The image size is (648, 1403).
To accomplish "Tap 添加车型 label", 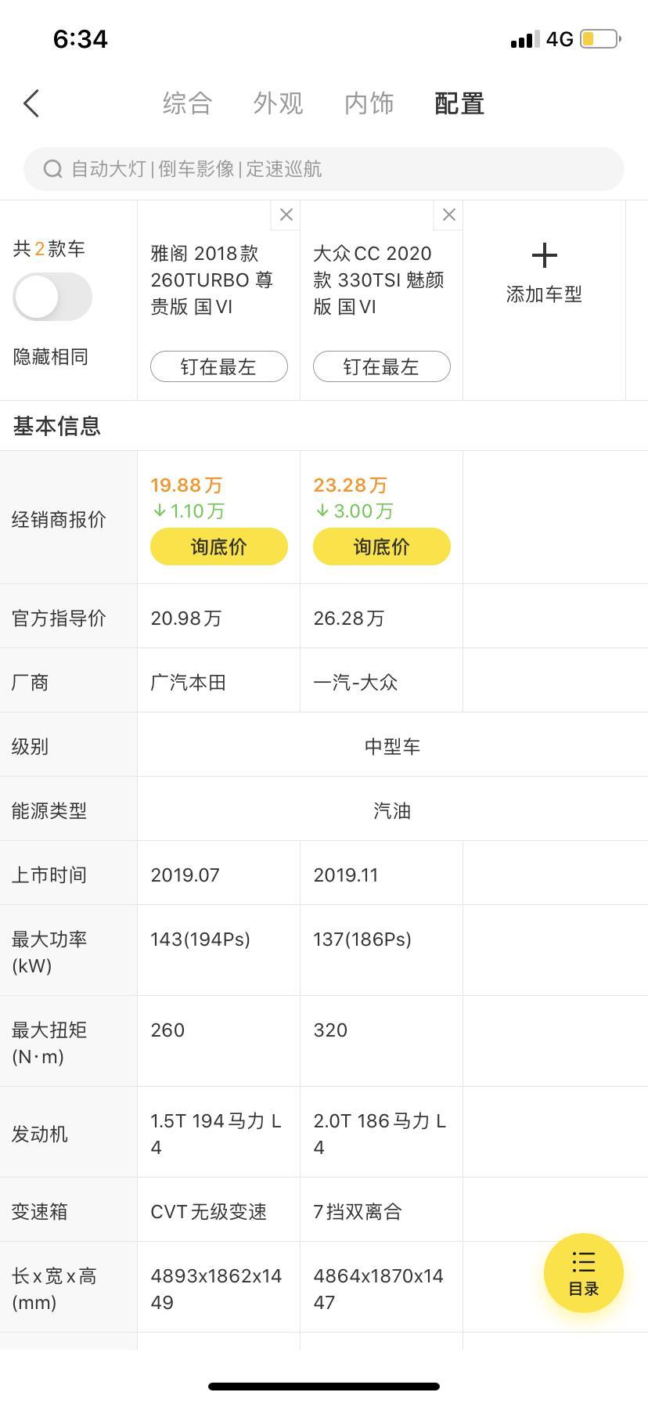I will pyautogui.click(x=544, y=294).
